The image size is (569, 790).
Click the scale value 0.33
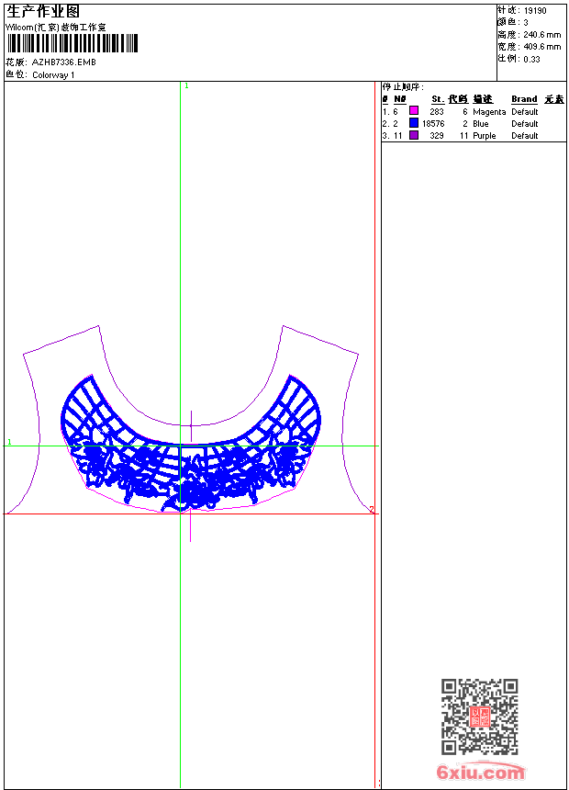(x=531, y=59)
